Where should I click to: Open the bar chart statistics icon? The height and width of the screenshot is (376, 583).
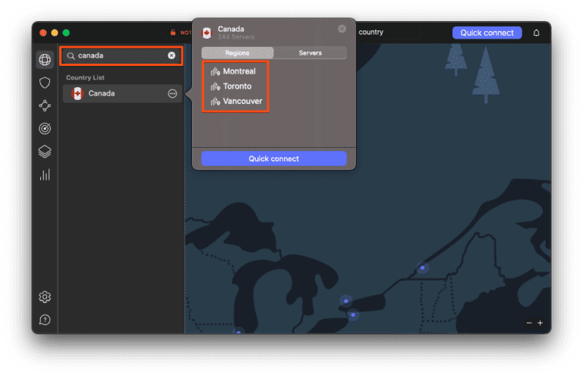tap(45, 175)
